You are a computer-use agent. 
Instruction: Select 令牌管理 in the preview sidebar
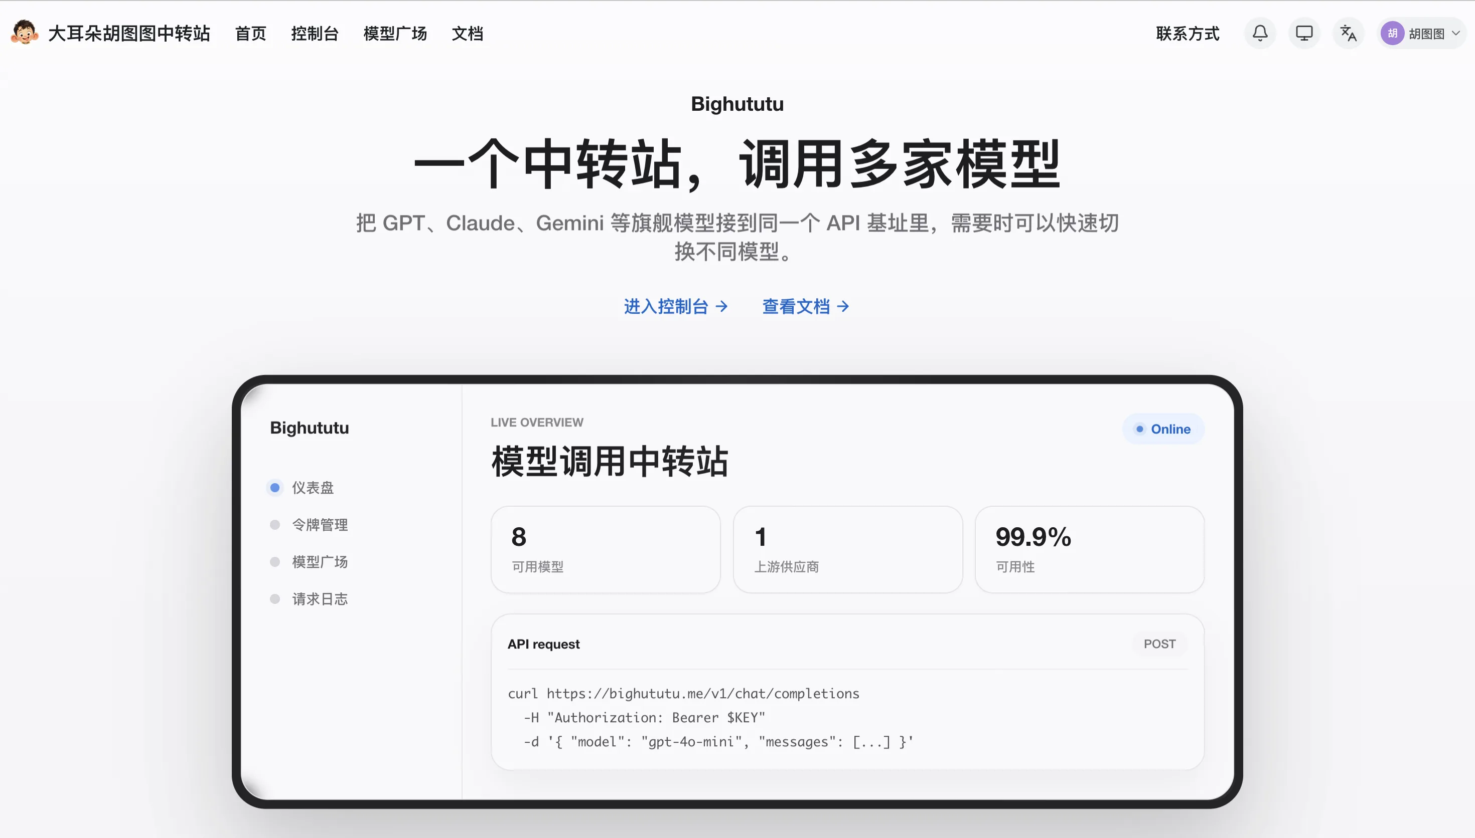click(309, 525)
